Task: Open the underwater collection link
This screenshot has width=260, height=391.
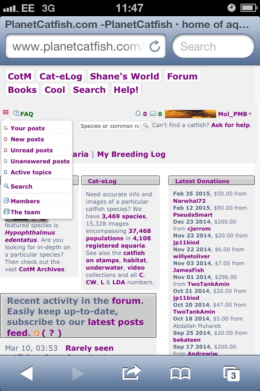Action: (x=104, y=268)
